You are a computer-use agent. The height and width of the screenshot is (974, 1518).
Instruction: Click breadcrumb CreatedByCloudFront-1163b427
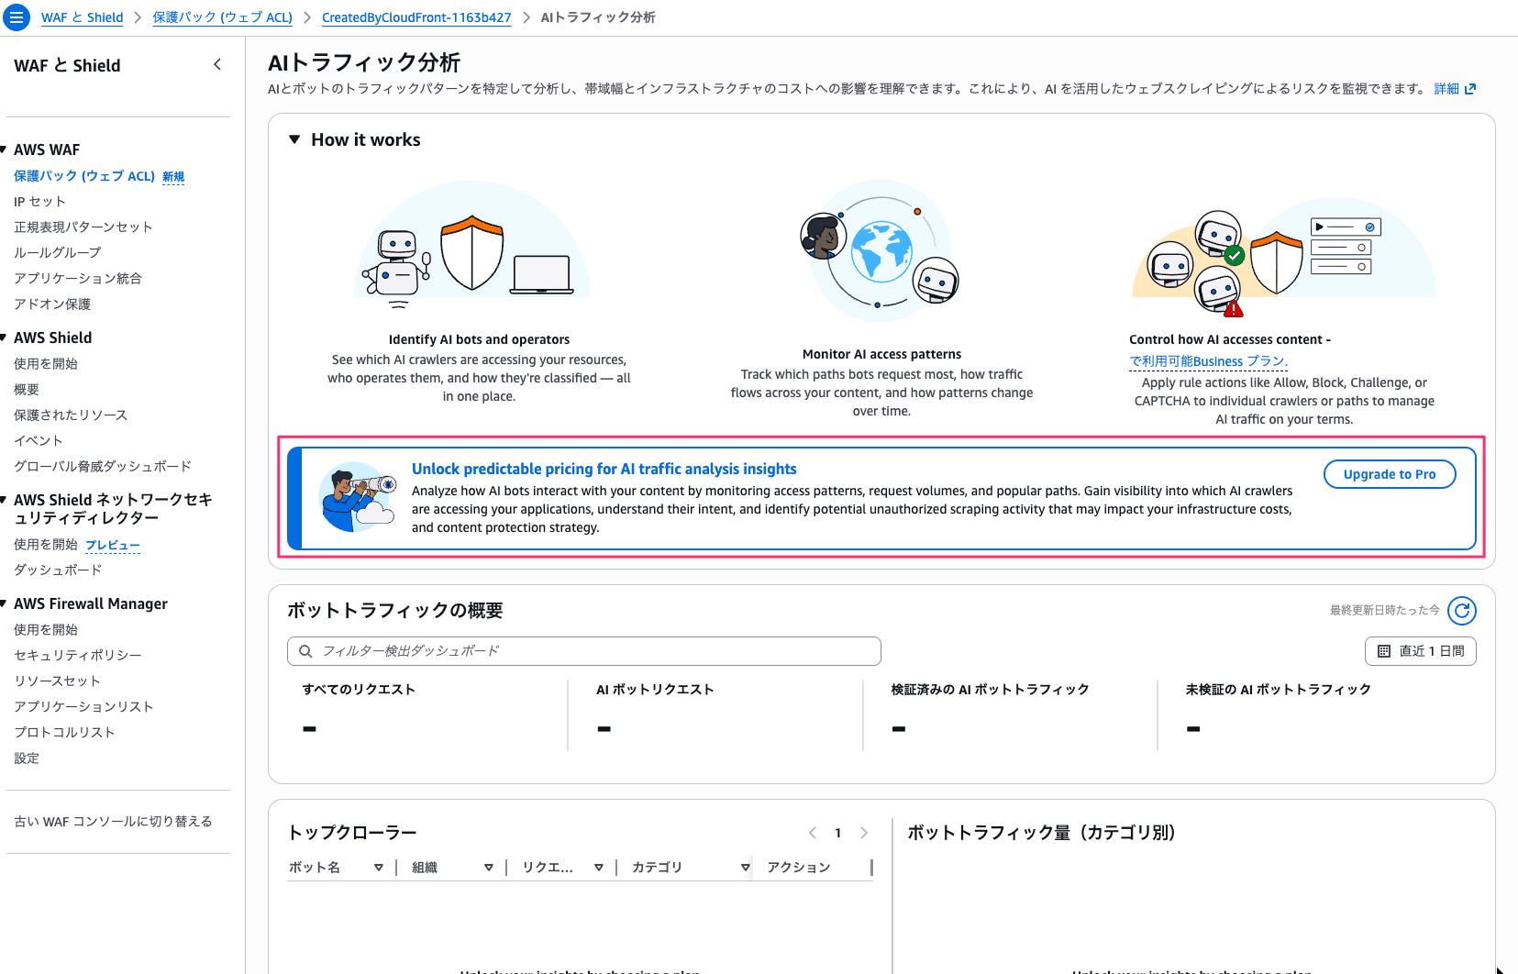tap(416, 17)
